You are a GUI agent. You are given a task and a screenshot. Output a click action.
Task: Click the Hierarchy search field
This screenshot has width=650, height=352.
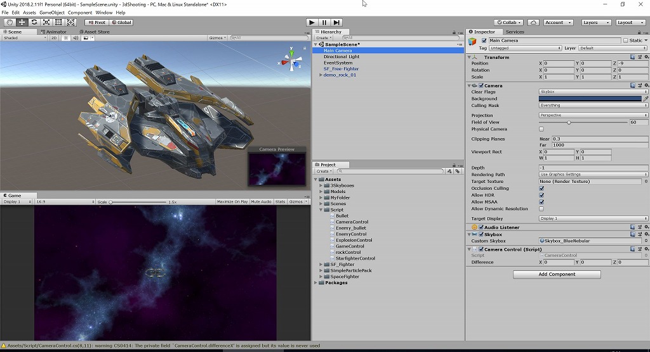(x=400, y=37)
